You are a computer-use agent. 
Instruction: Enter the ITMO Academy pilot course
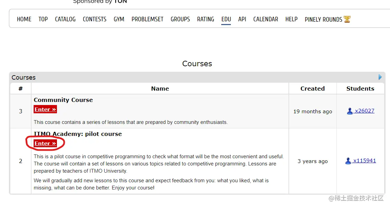pyautogui.click(x=45, y=143)
